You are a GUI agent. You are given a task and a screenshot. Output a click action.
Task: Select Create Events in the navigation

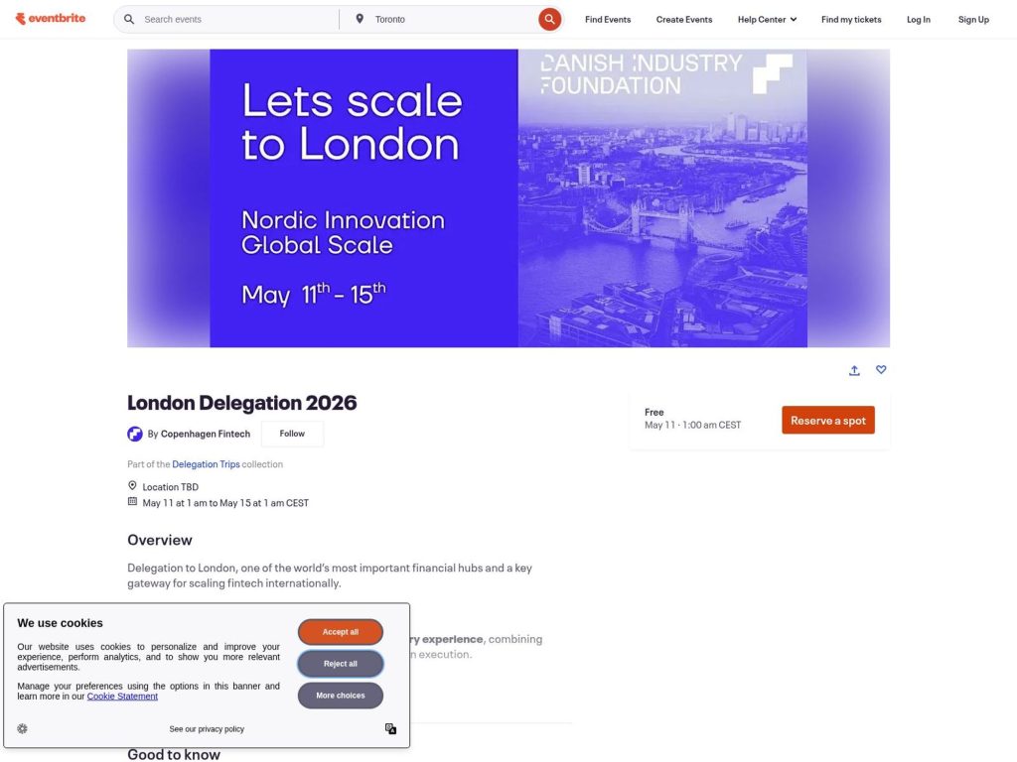[x=683, y=19]
